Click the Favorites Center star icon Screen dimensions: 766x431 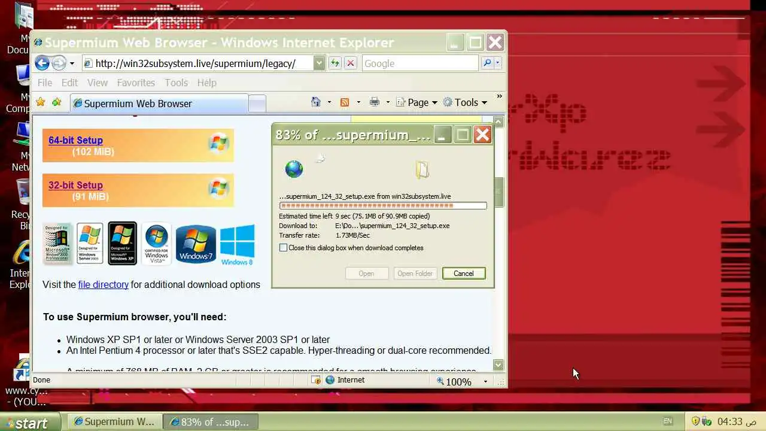pos(41,102)
